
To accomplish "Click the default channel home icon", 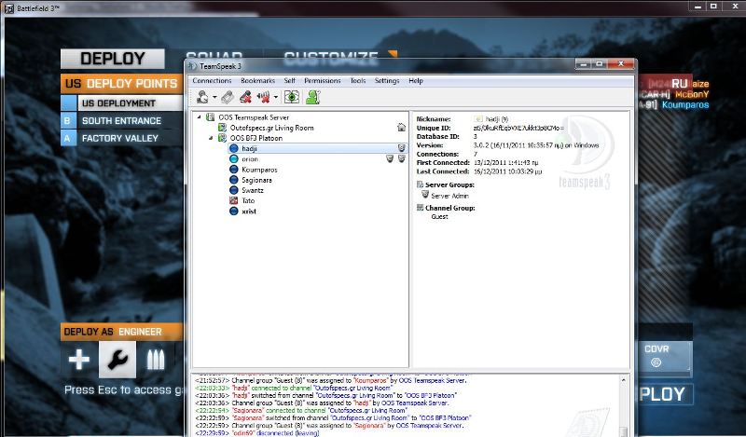I will [402, 128].
